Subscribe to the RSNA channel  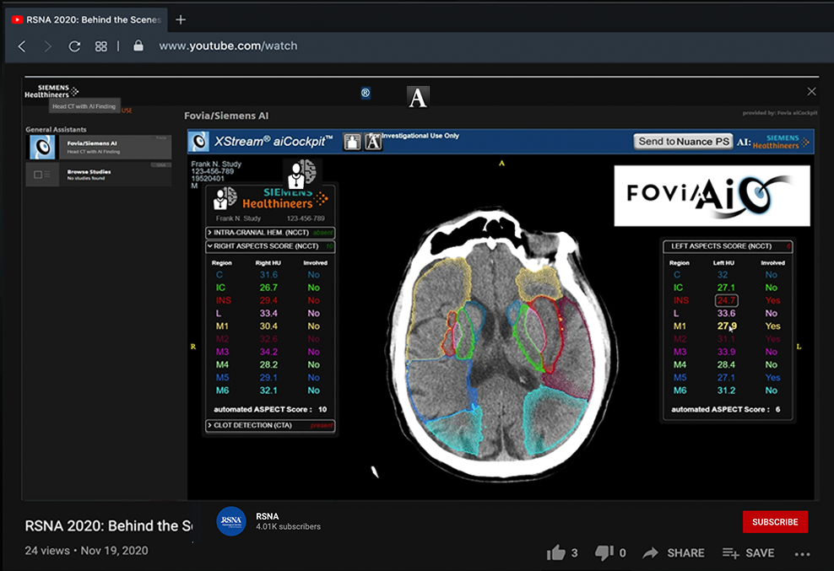coord(775,522)
